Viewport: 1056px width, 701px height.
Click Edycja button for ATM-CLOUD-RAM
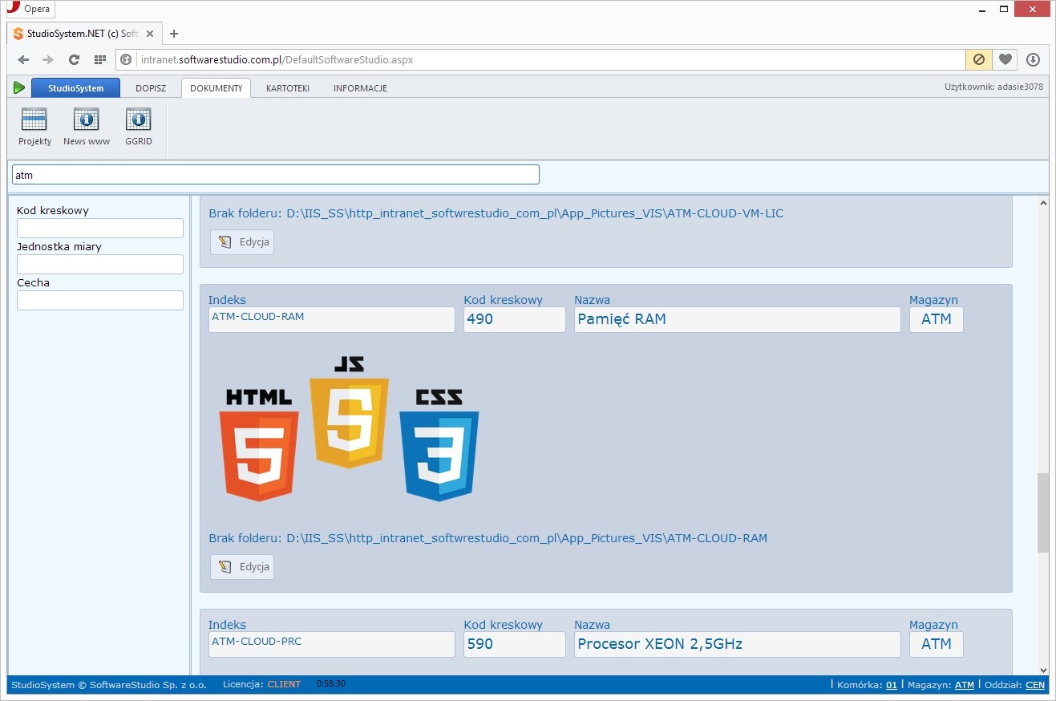(x=242, y=567)
